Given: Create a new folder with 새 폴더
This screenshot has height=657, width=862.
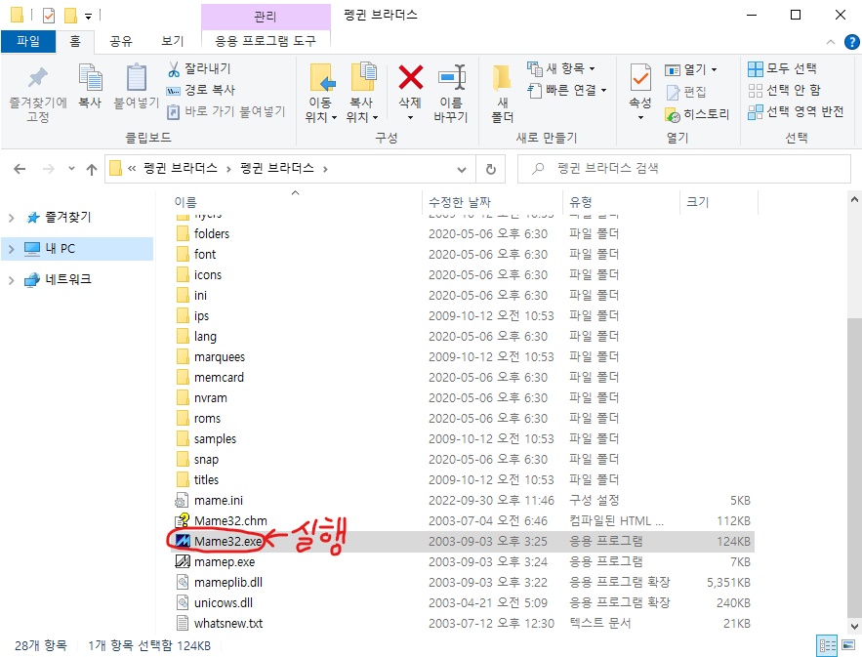Looking at the screenshot, I should tap(502, 94).
